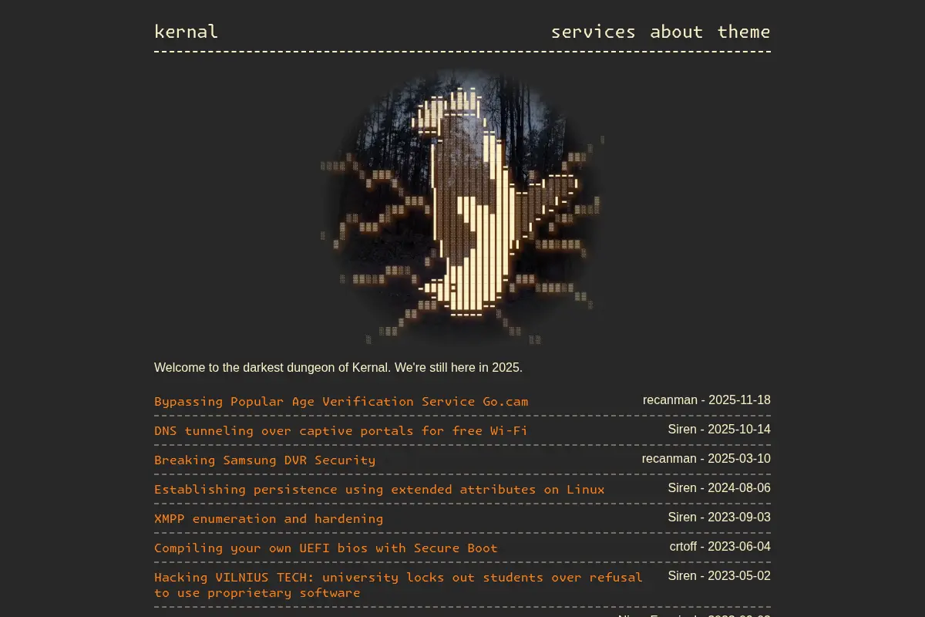Click crtoff author on 2023-06-04 entry
The image size is (925, 617).
(683, 547)
